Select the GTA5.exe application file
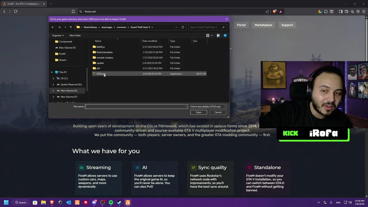Image resolution: width=368 pixels, height=207 pixels. [x=149, y=74]
